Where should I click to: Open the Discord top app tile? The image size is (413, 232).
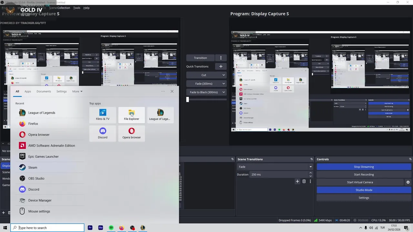(x=103, y=133)
